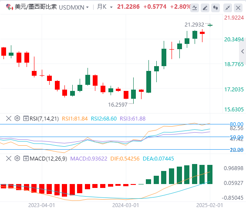Screen dimensions: 246x211
Task: Click the 2025-02-01 date axis label
Action: 209,205
